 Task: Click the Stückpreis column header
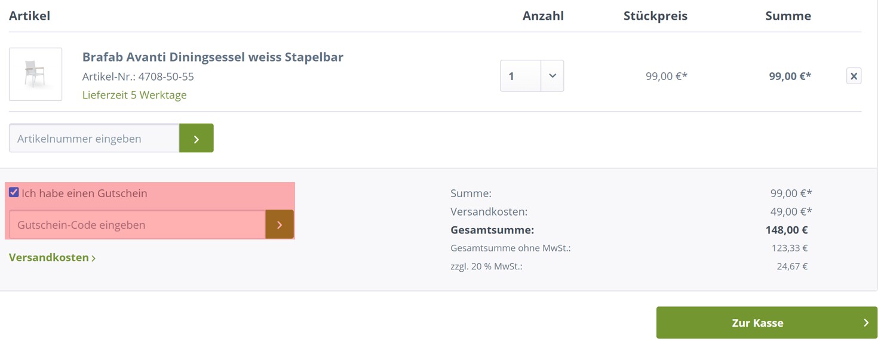[655, 16]
